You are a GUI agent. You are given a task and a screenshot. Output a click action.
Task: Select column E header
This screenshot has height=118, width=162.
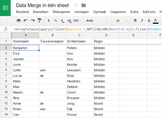click(x=133, y=35)
